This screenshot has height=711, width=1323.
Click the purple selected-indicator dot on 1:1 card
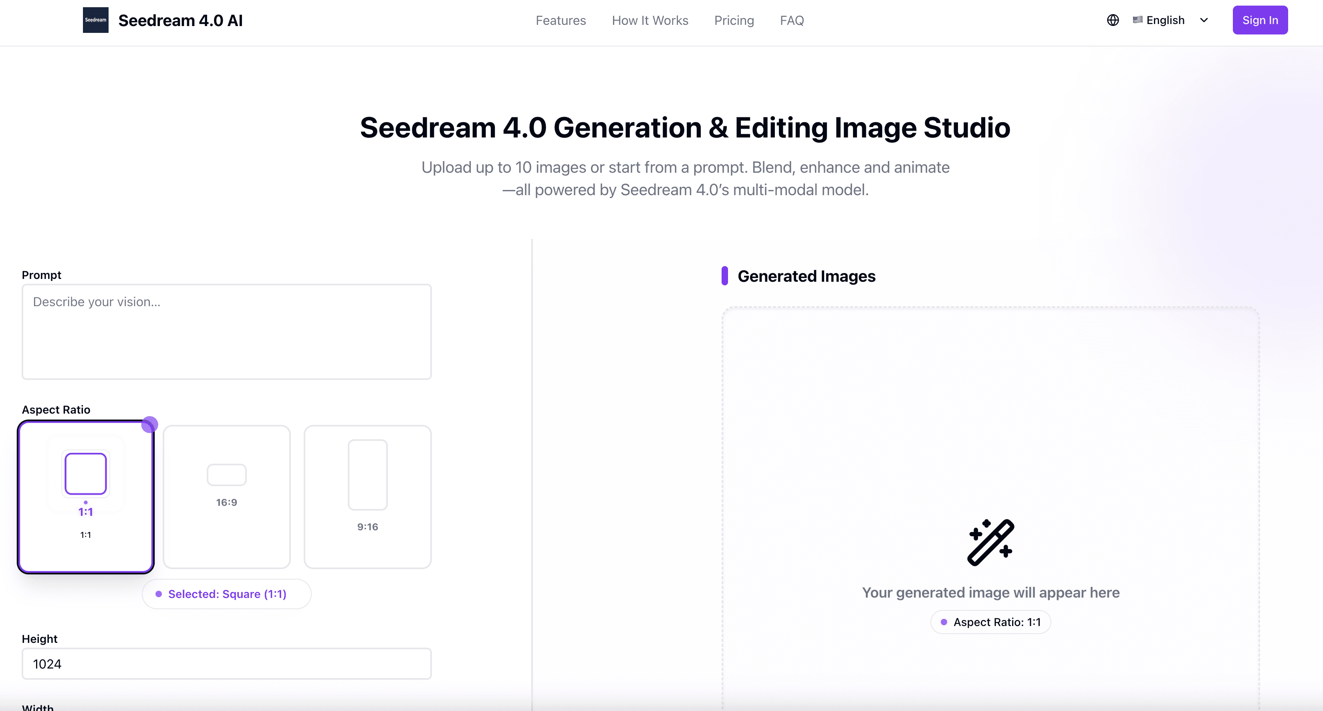149,424
